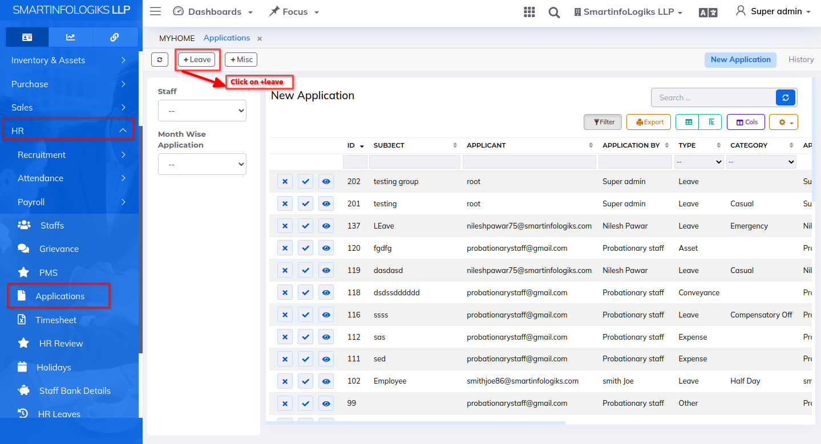
Task: Approve application 201 with checkmark
Action: [305, 203]
